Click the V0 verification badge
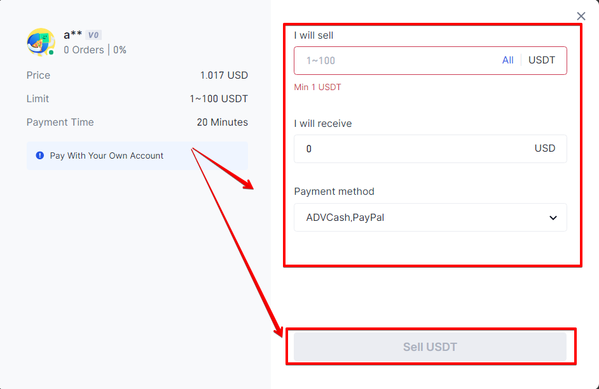The width and height of the screenshot is (599, 389). coord(93,35)
